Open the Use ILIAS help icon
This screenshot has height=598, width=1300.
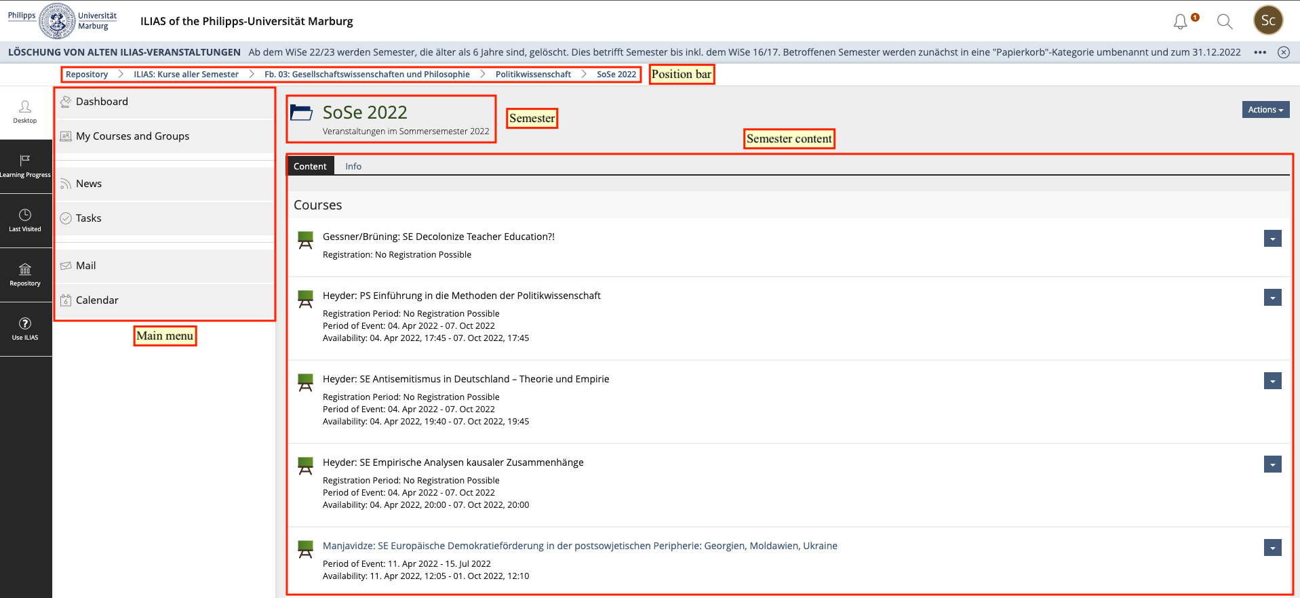[25, 329]
